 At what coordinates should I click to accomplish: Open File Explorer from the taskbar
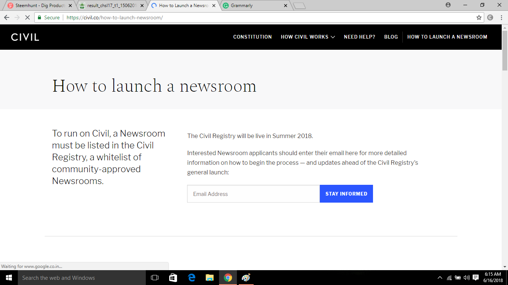pos(210,278)
